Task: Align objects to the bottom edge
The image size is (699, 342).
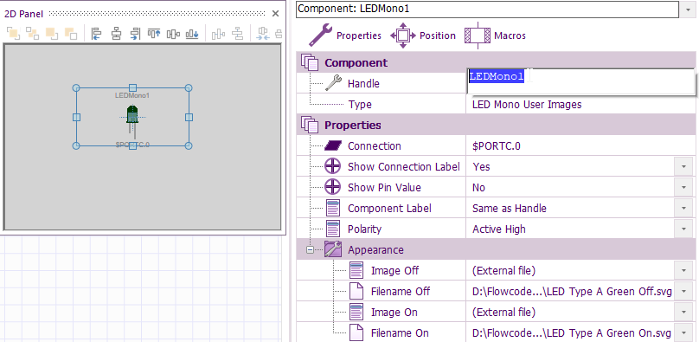Action: click(192, 34)
